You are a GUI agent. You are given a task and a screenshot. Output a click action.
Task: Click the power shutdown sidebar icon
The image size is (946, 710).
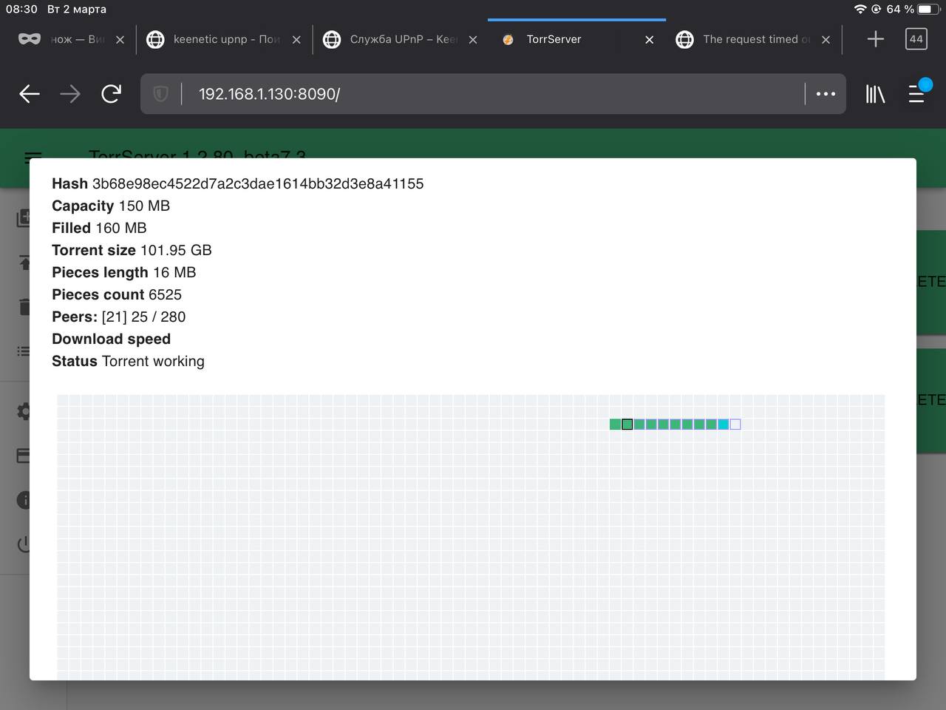point(24,544)
